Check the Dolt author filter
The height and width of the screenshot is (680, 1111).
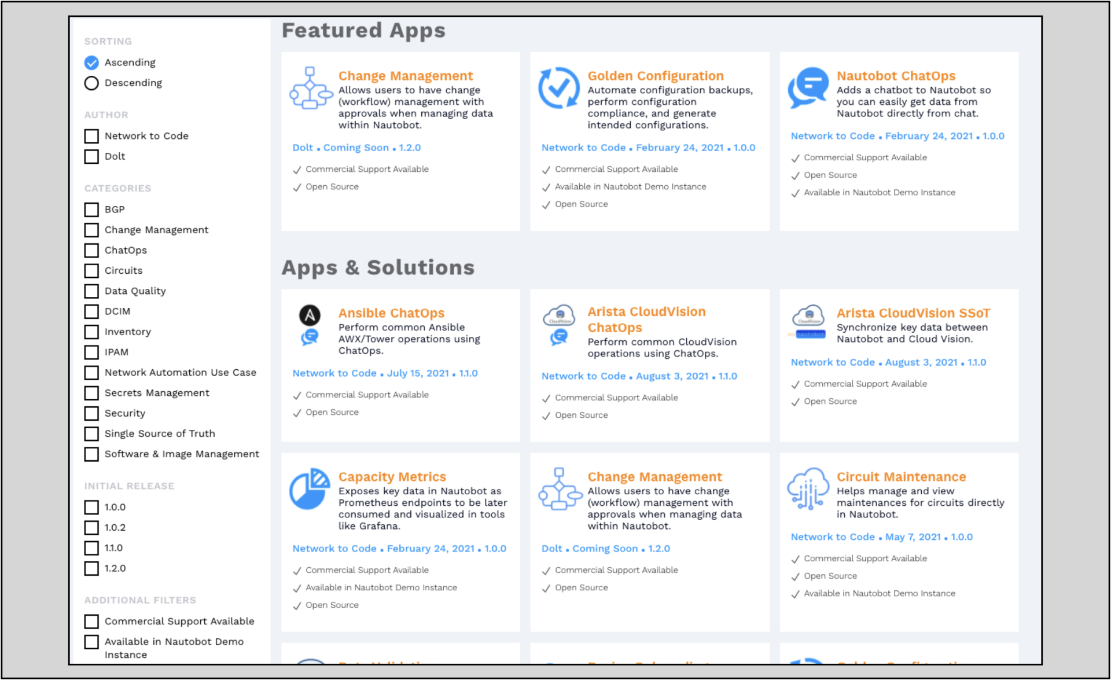coord(91,156)
